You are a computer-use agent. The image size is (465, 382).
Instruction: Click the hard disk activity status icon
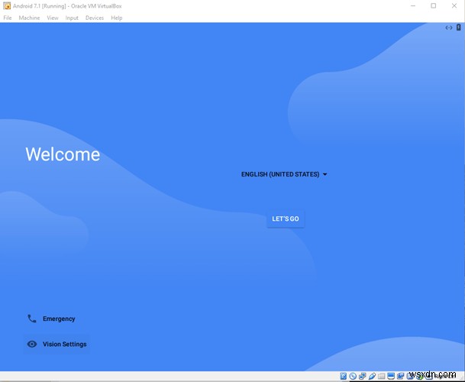(x=343, y=376)
